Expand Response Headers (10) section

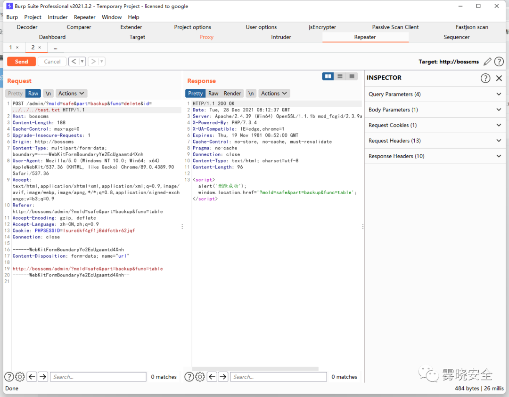pos(435,156)
